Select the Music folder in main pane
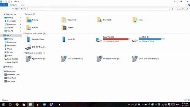190x107 pixels. [x=138, y=20]
